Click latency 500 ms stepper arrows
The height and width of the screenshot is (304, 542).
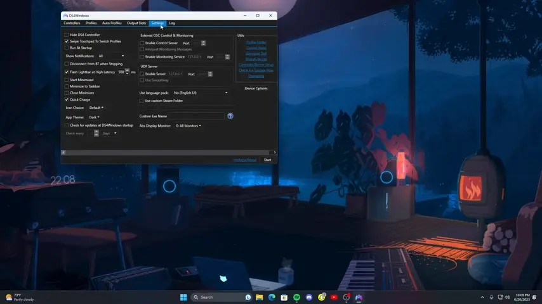[127, 72]
